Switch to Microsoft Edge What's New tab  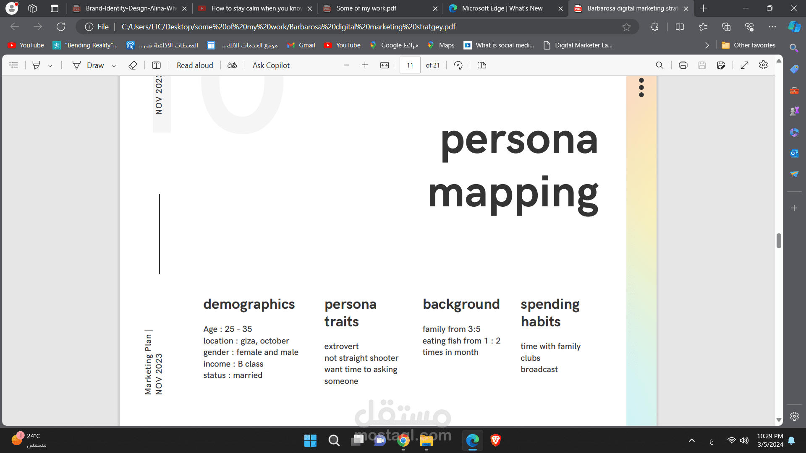502,8
